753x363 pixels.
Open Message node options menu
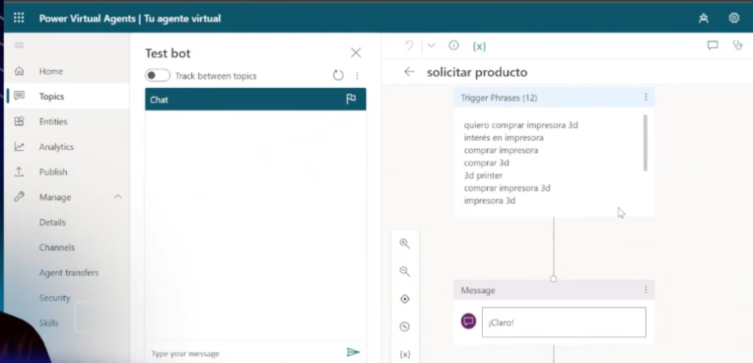pos(646,290)
